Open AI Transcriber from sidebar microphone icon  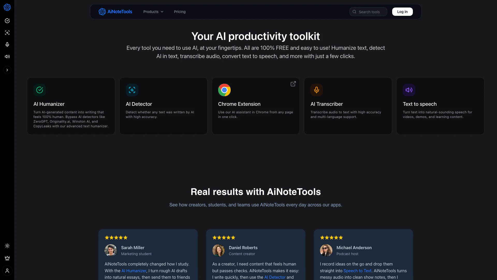(x=7, y=45)
